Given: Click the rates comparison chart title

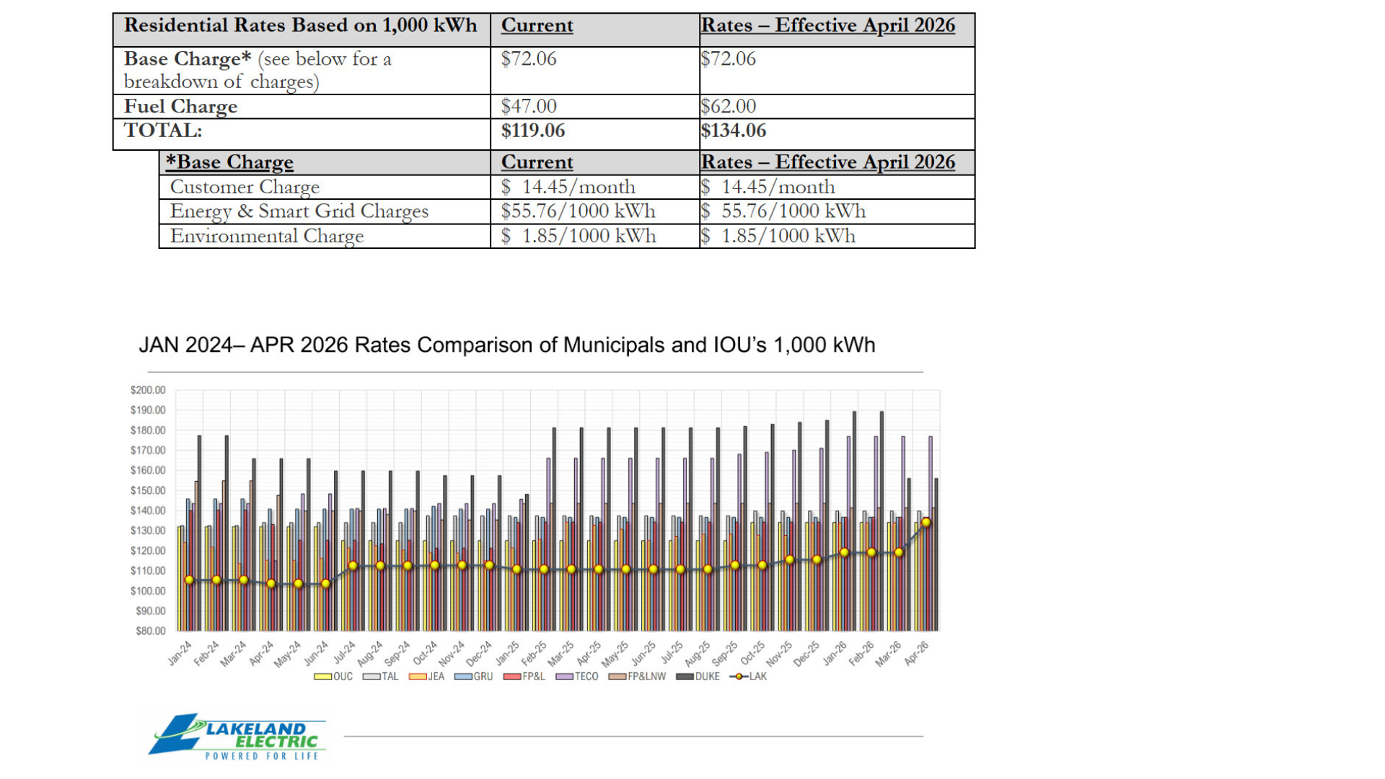Looking at the screenshot, I should pyautogui.click(x=506, y=345).
